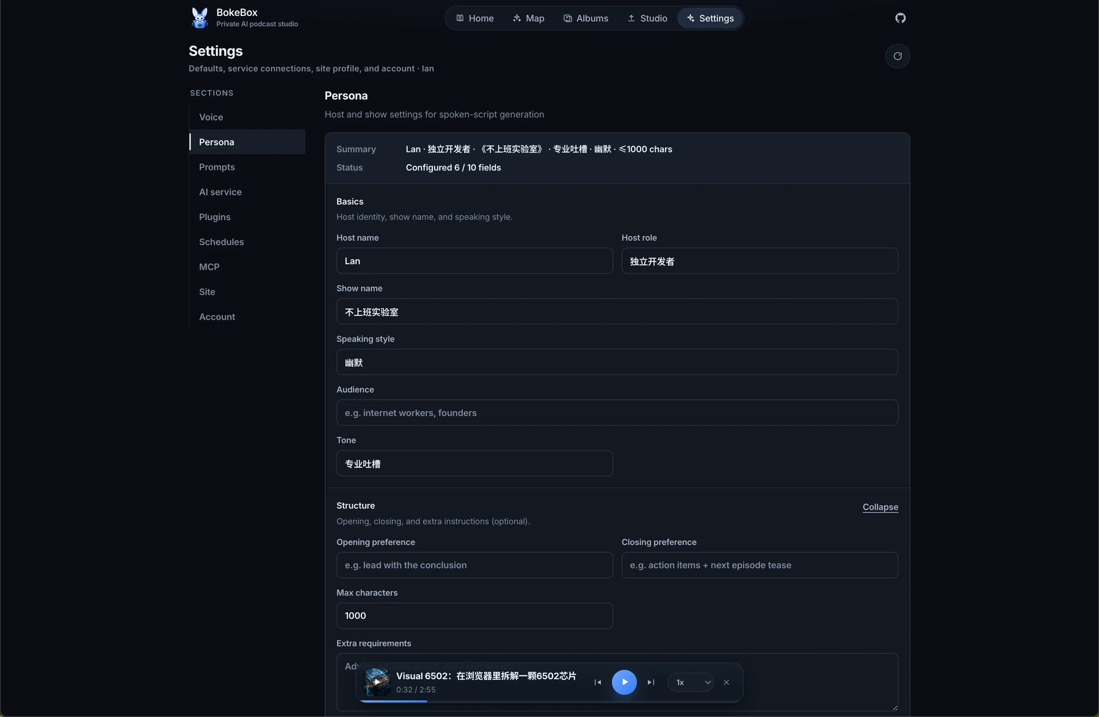Skip to next track in player
The height and width of the screenshot is (717, 1099).
[x=651, y=682]
